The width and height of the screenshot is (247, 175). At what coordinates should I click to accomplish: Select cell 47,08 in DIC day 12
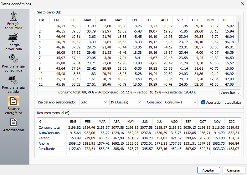click(229, 84)
